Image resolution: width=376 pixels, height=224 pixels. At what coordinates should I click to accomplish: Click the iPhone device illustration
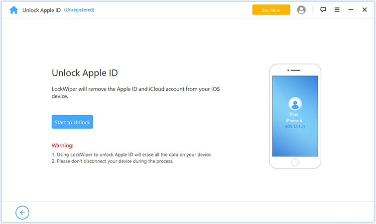click(295, 116)
